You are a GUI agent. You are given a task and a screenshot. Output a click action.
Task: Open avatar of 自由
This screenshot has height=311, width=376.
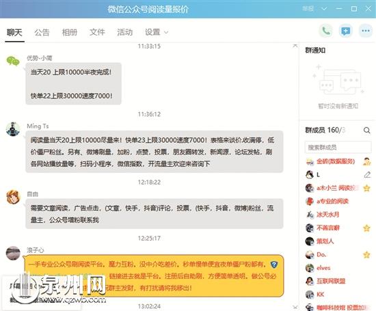(13, 197)
